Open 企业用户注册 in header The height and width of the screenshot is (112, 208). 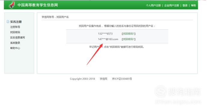pos(172,5)
